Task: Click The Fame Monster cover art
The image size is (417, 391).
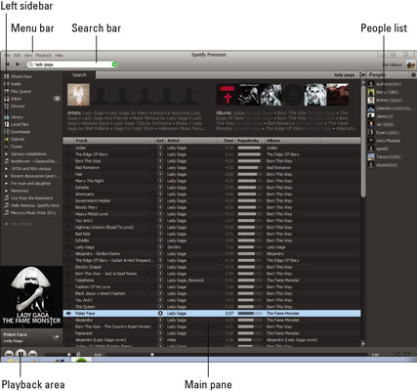Action: (31, 296)
